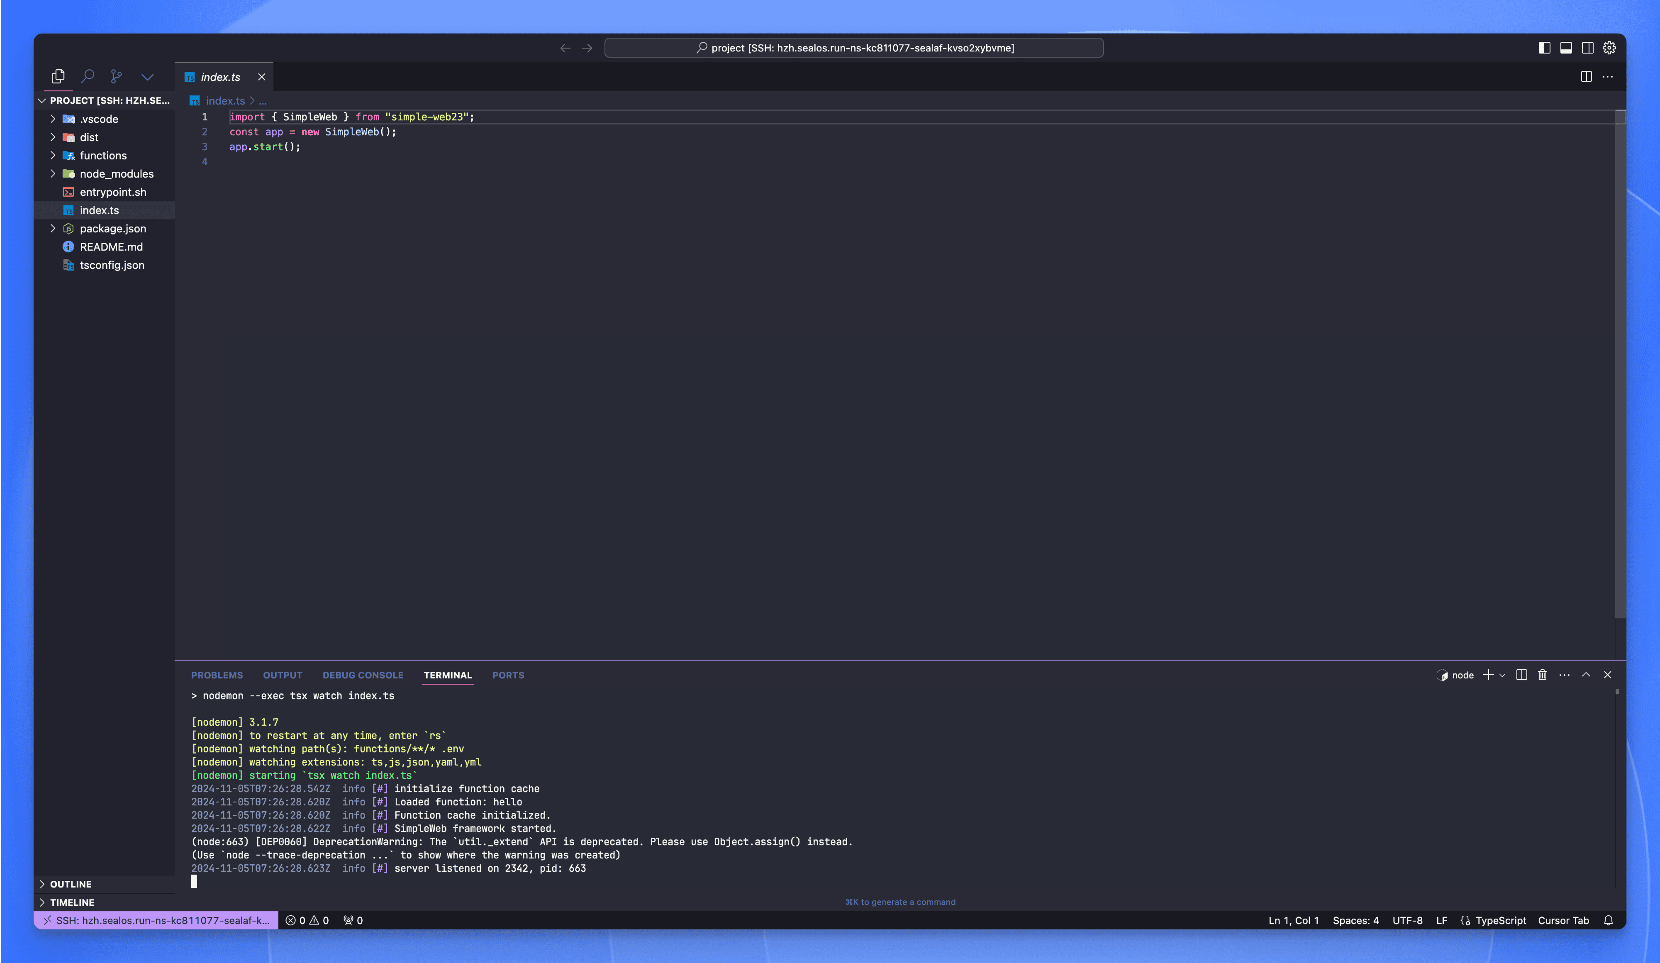Open the PORTS panel tab

[508, 675]
